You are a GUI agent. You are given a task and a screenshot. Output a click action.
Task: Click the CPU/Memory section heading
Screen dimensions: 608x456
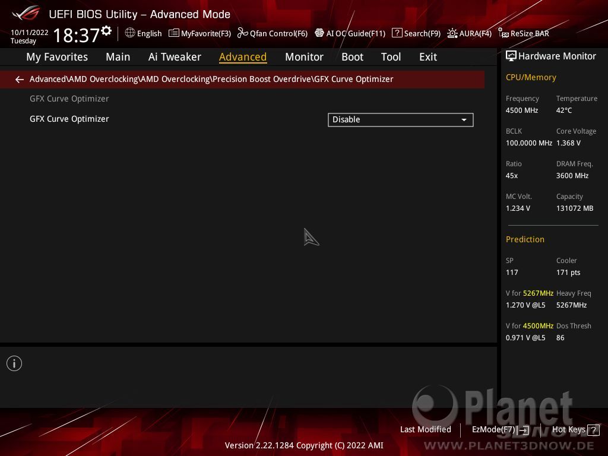click(531, 78)
